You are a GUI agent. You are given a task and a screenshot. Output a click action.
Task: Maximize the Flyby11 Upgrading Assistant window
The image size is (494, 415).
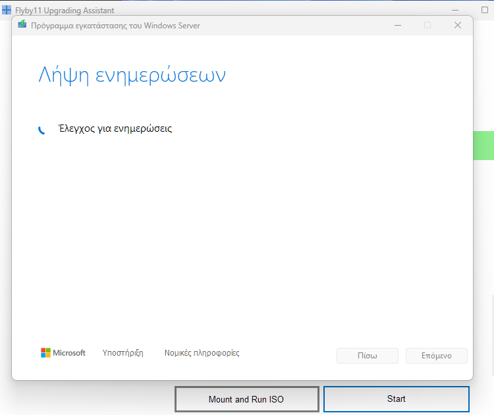pos(485,10)
